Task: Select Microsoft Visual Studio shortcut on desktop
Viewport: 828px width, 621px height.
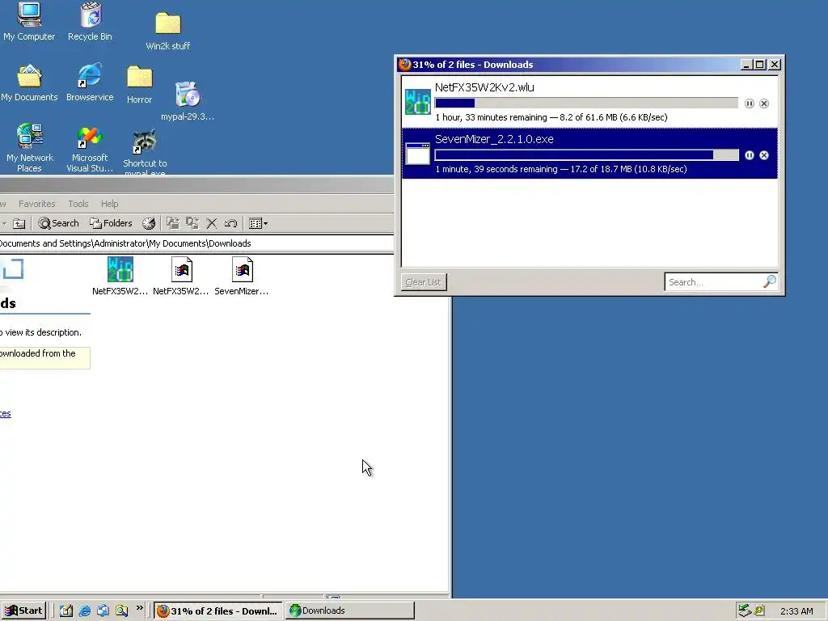Action: coord(90,150)
